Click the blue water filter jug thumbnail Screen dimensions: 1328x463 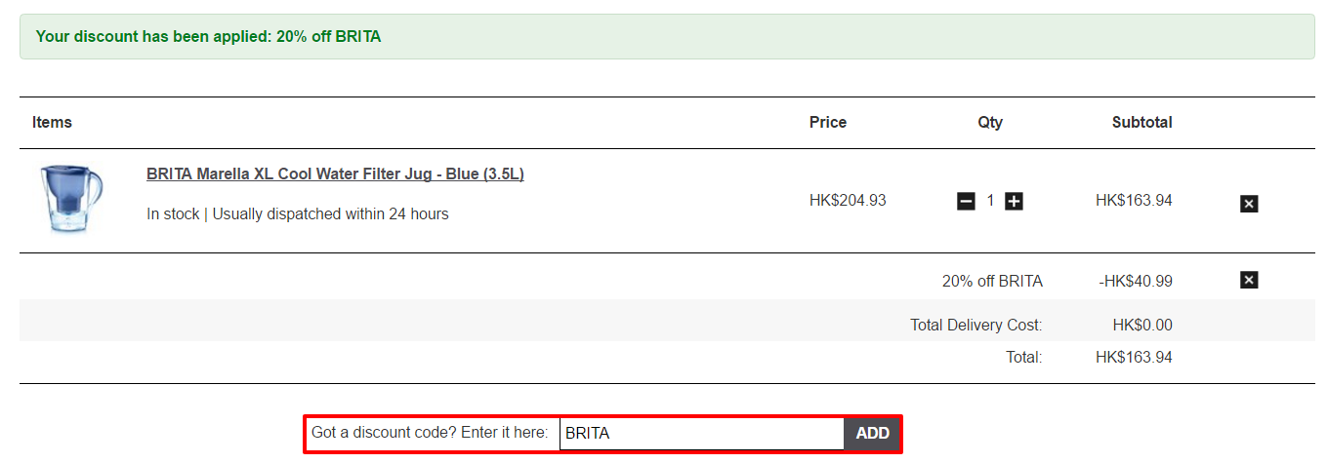(x=72, y=199)
